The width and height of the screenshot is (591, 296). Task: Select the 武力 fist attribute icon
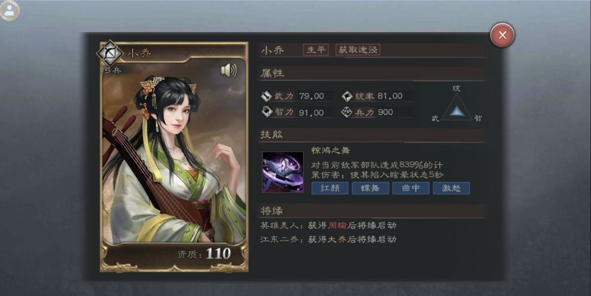coord(267,96)
